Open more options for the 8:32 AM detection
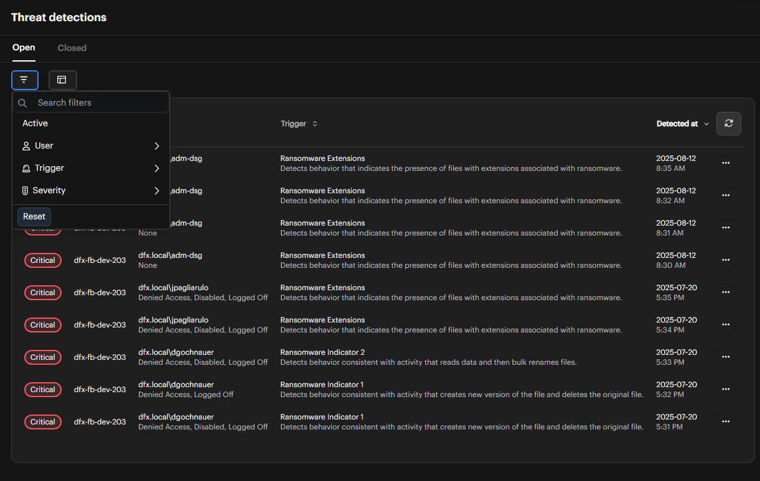This screenshot has height=481, width=760. [x=726, y=196]
